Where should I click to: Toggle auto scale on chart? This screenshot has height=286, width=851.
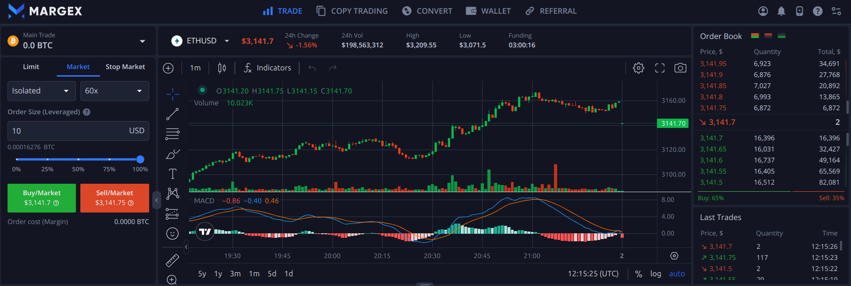tap(677, 274)
